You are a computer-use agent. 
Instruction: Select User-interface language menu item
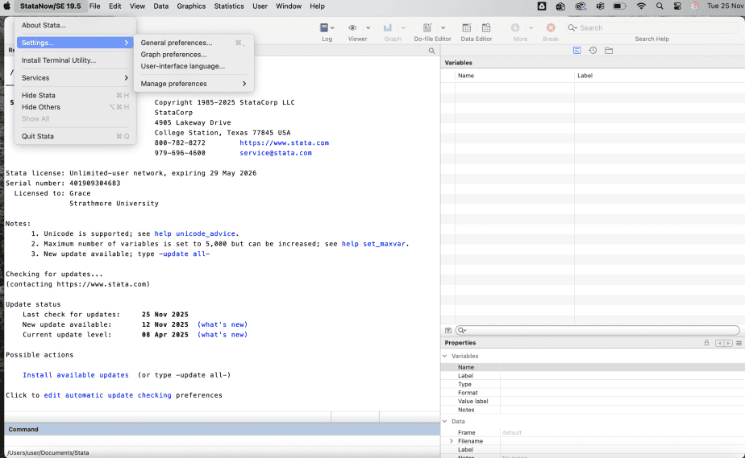194,66
